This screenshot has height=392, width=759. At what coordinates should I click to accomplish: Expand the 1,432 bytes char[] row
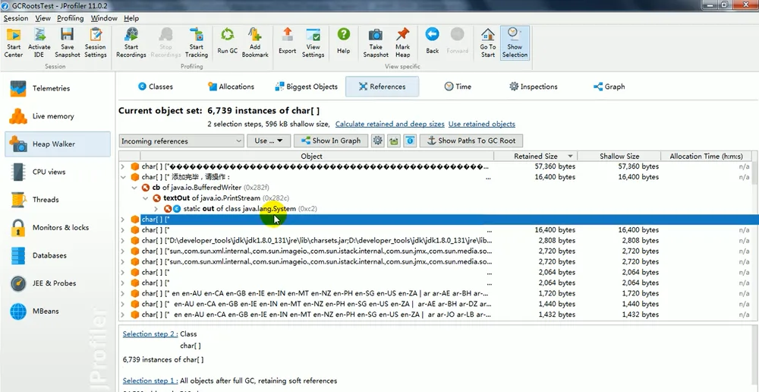(123, 315)
